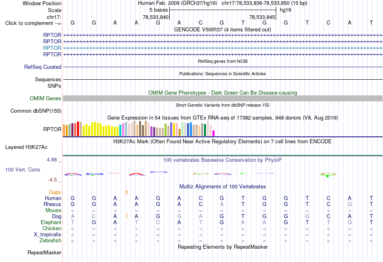The height and width of the screenshot is (262, 383).
Task: Click 'Human Feb. 2009 (GRCh37/hg19)' assembly text
Action: [x=177, y=3]
